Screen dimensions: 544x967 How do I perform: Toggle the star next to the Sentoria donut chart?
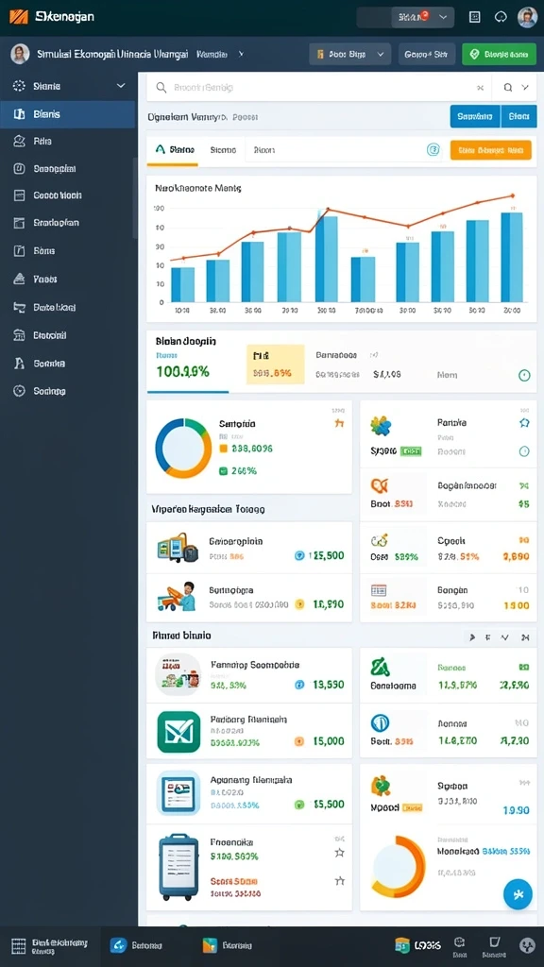tap(339, 423)
